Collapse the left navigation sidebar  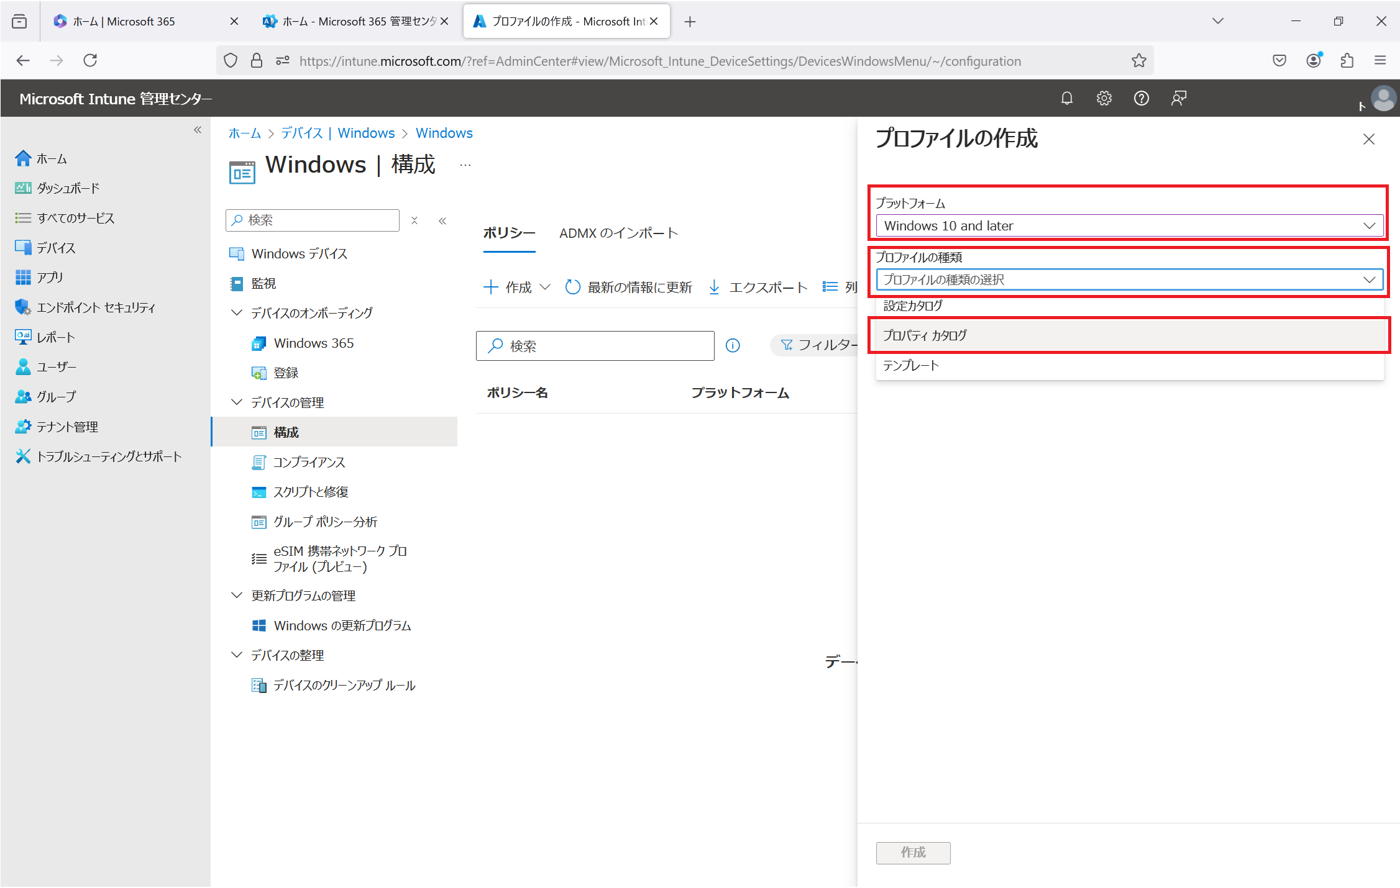(198, 130)
